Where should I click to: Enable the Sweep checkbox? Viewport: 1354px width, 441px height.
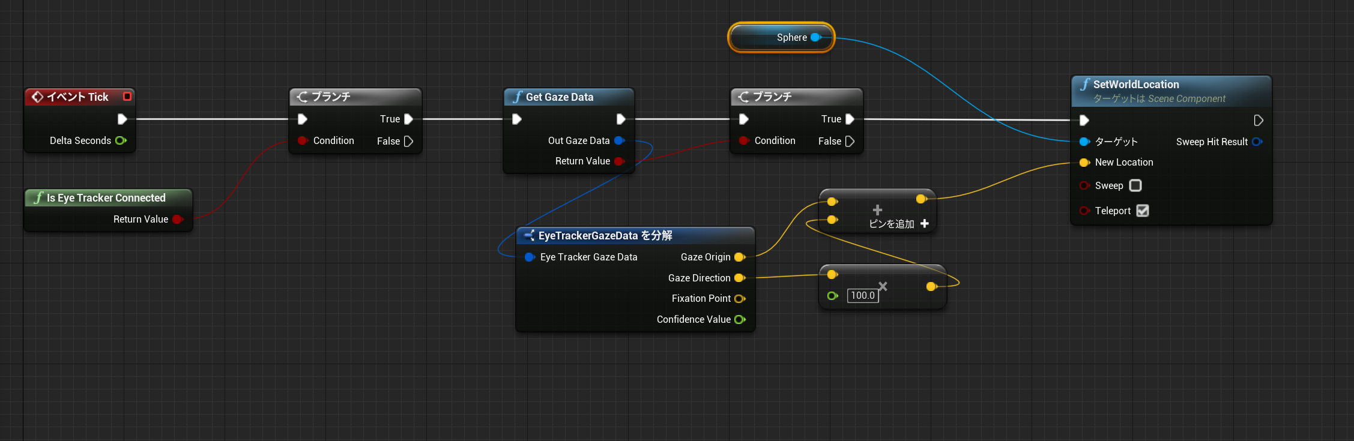pyautogui.click(x=1135, y=185)
